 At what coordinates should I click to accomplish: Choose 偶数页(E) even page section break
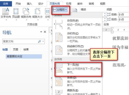[77, 92]
